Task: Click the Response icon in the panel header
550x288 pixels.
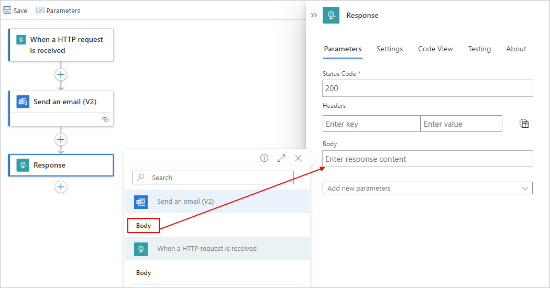Action: (x=331, y=15)
